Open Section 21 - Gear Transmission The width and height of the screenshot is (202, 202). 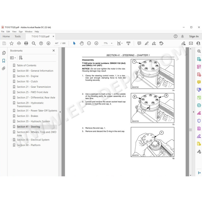(34, 87)
